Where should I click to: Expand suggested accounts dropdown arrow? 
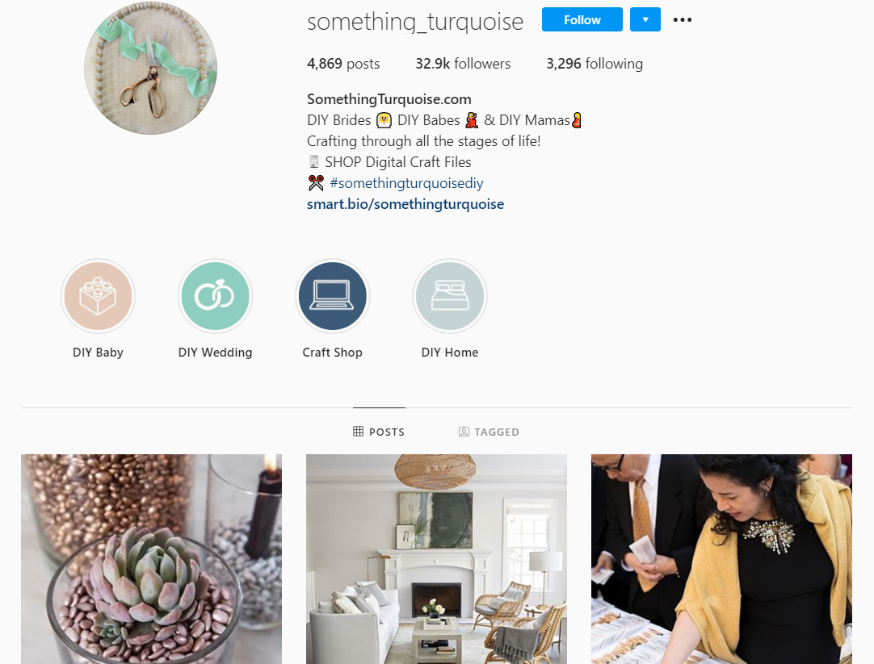click(645, 19)
